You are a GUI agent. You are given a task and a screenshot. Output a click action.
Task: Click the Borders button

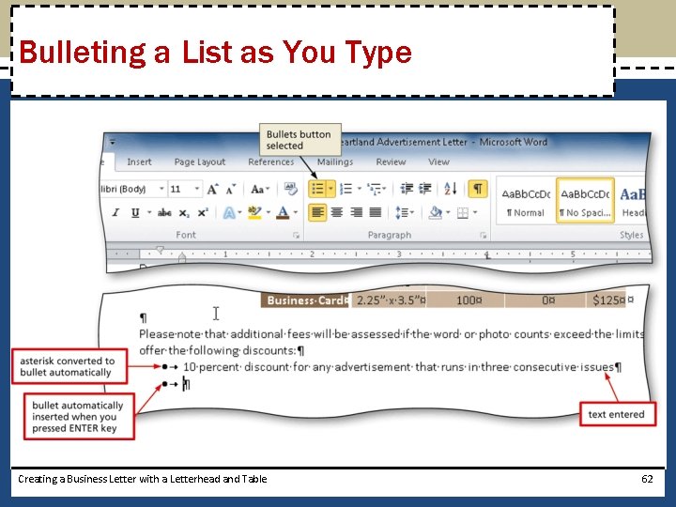[463, 212]
